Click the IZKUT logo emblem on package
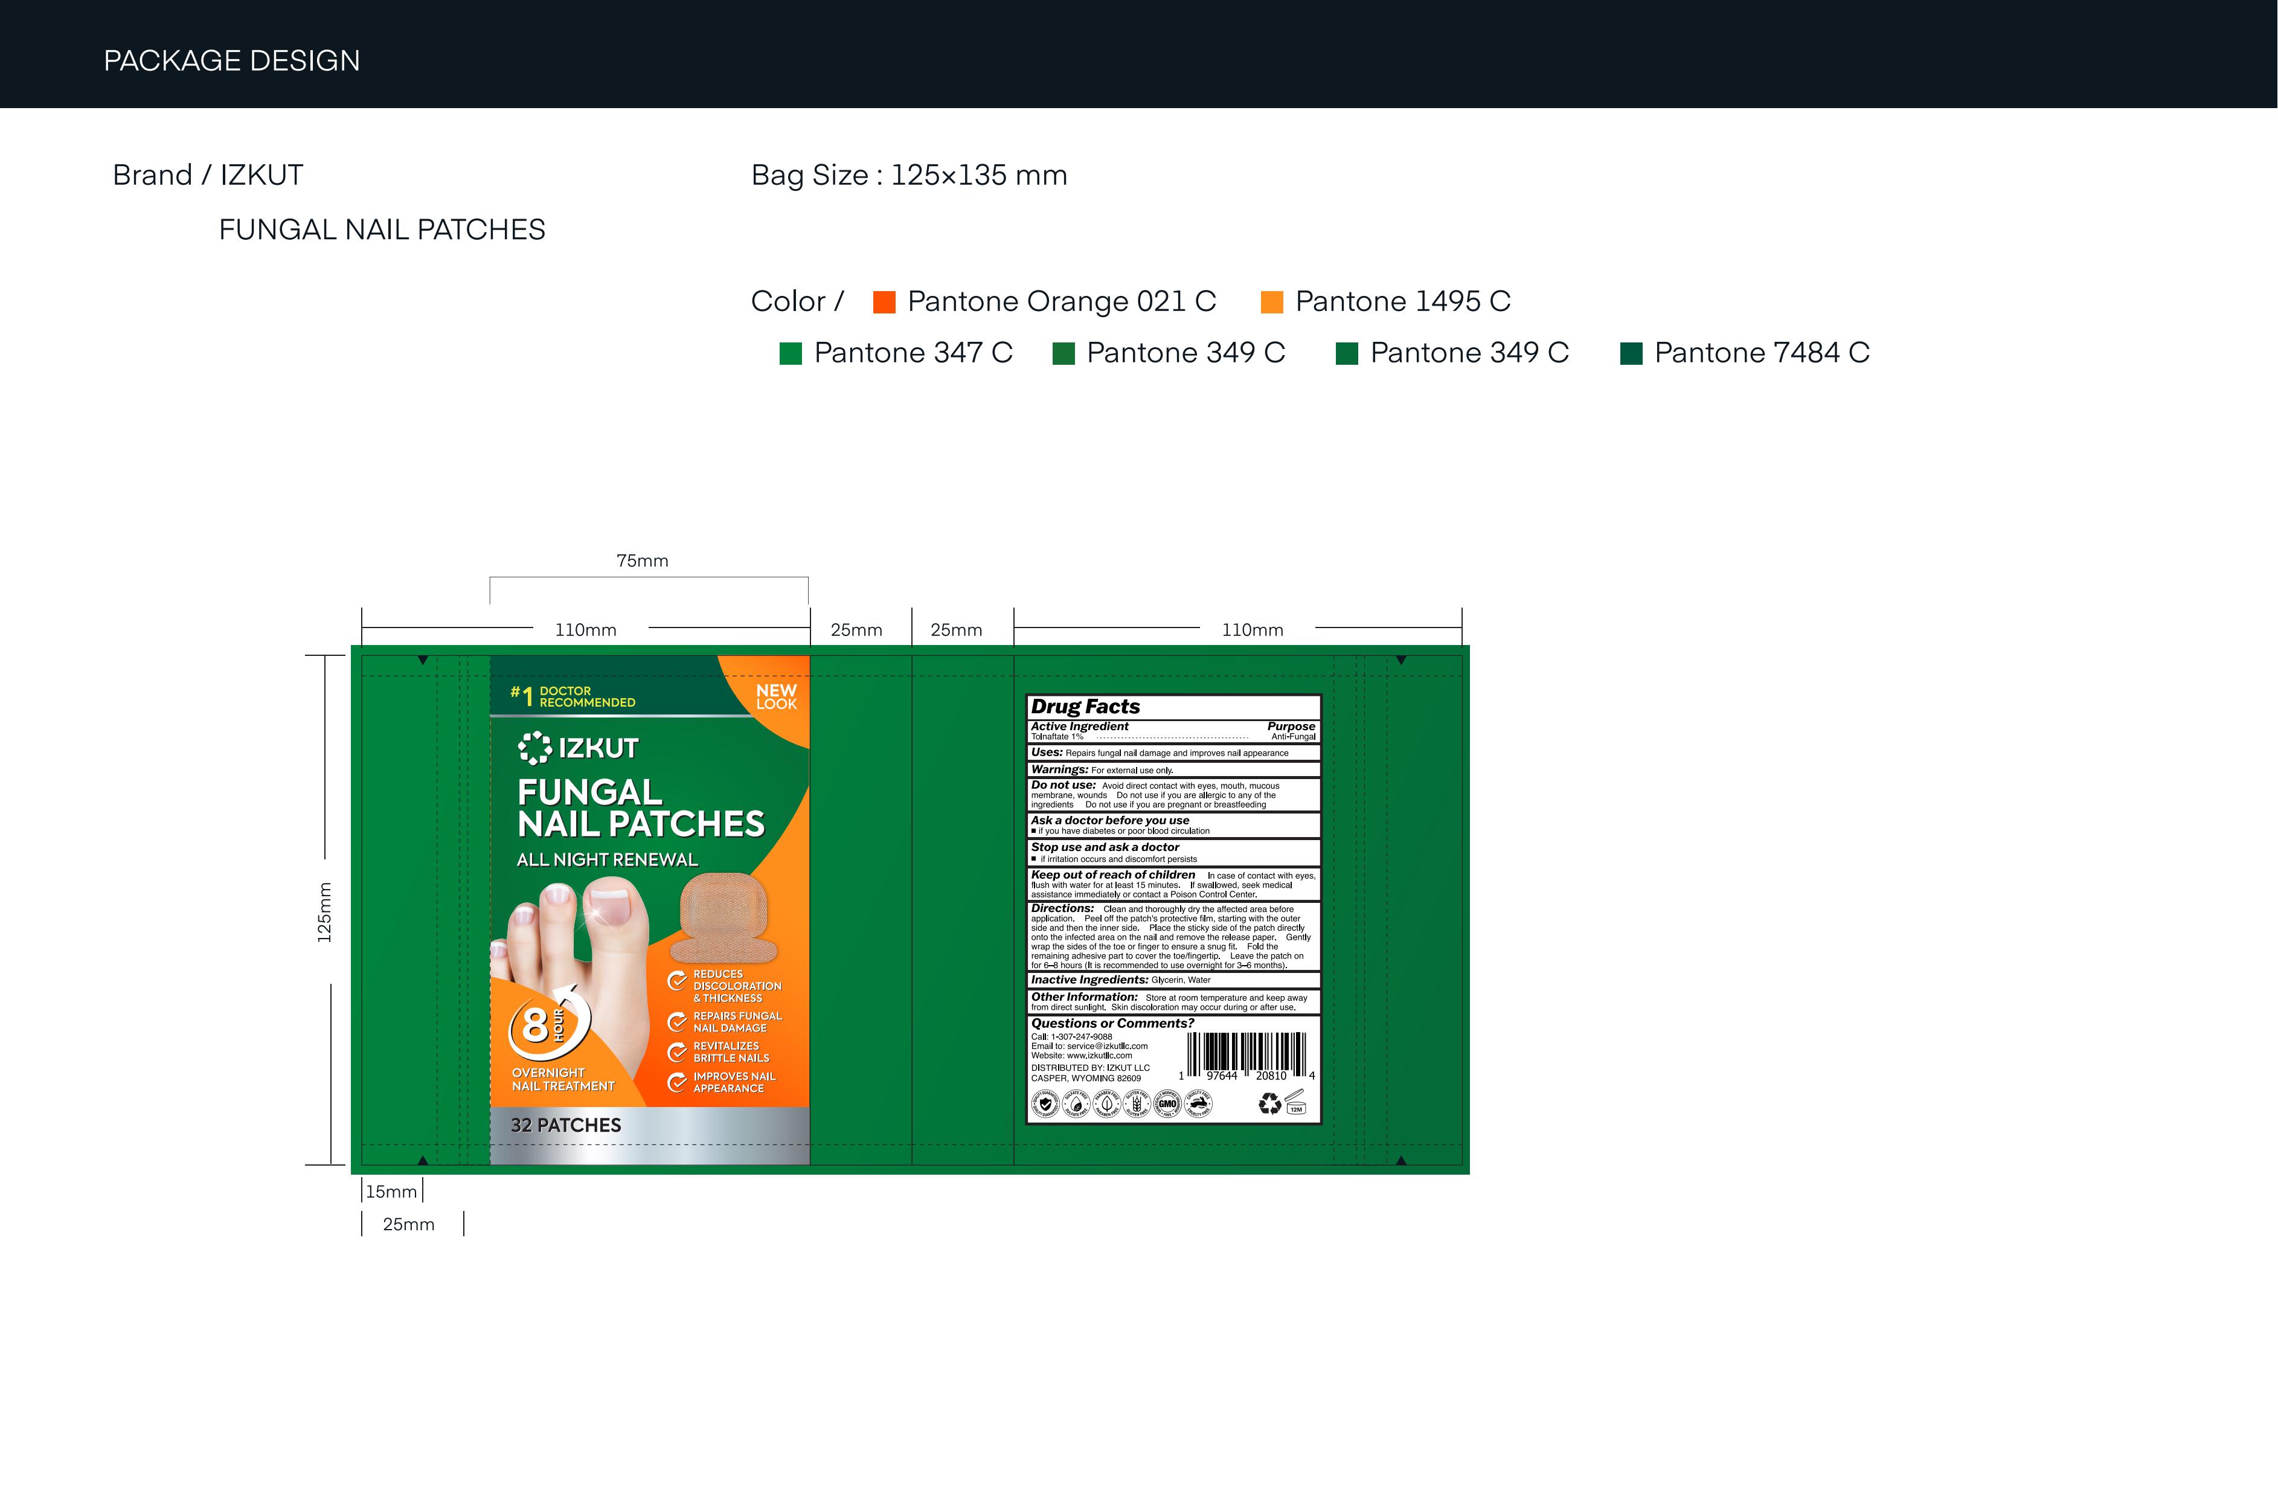Viewport: 2278px width, 1499px height. pyautogui.click(x=534, y=748)
